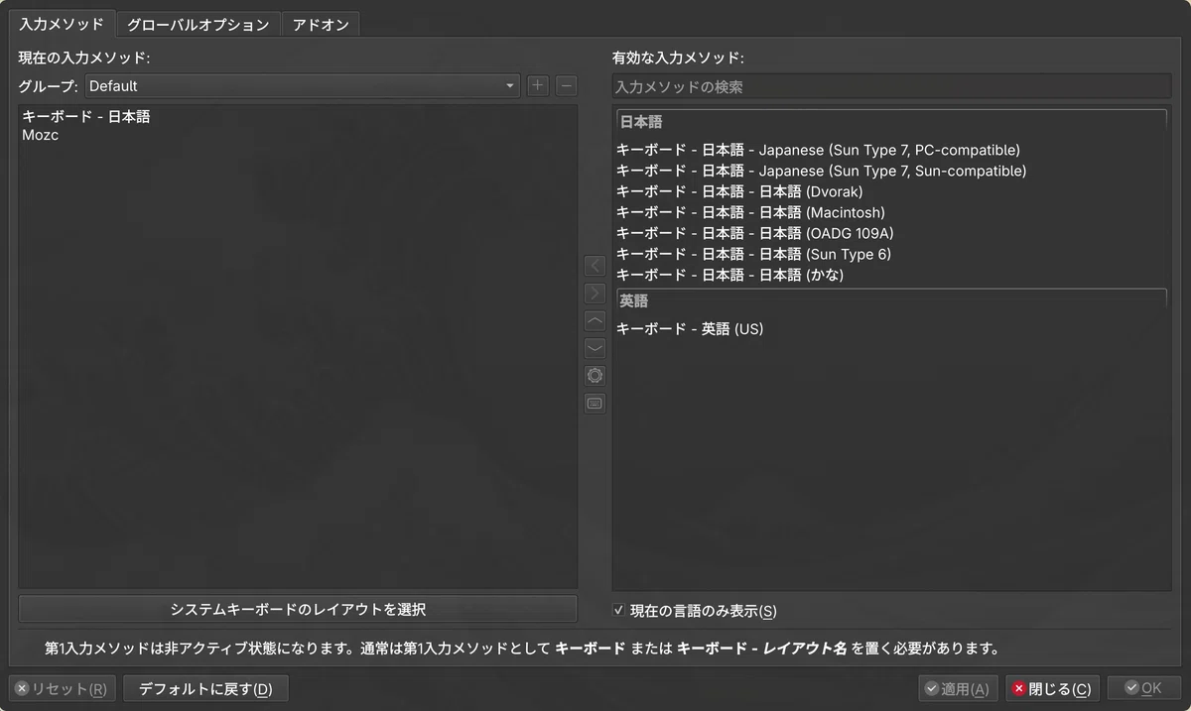Click the right arrow to remove input method
Screen dimensions: 1191x711
(595, 294)
